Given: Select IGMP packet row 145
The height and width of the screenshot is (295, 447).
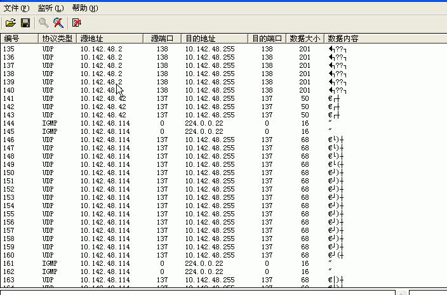Looking at the screenshot, I should (223, 131).
